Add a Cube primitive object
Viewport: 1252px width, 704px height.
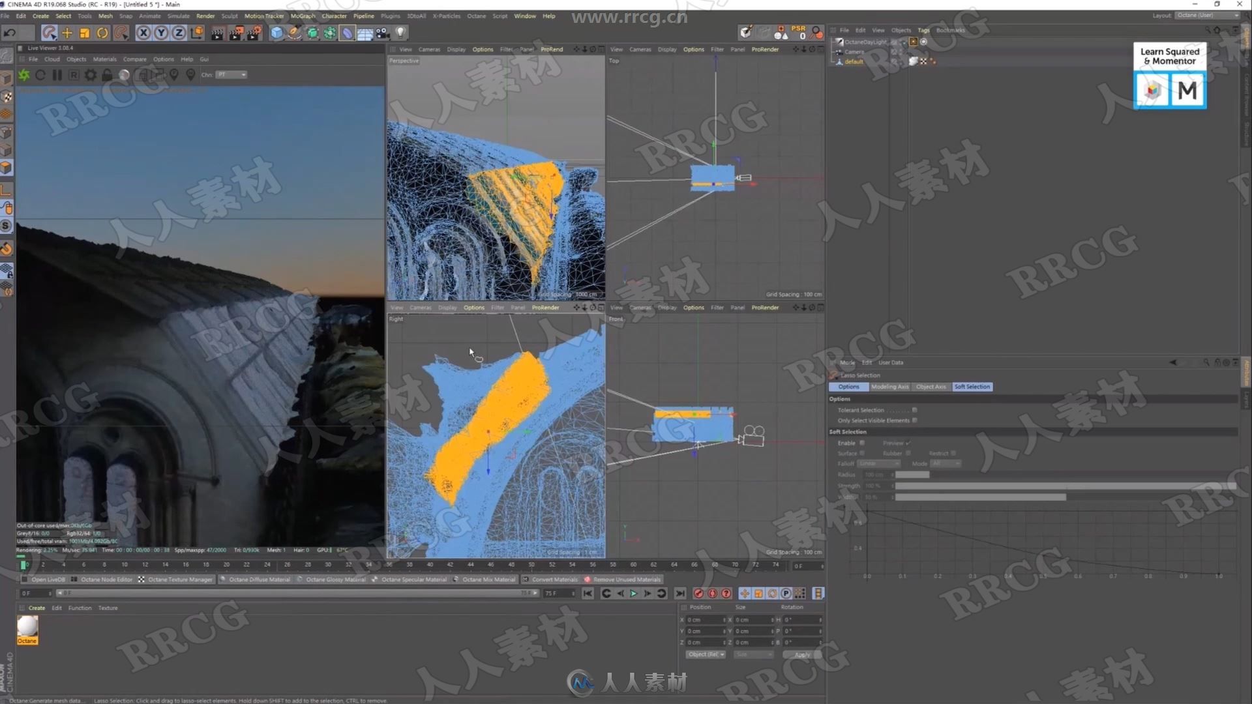(x=277, y=33)
